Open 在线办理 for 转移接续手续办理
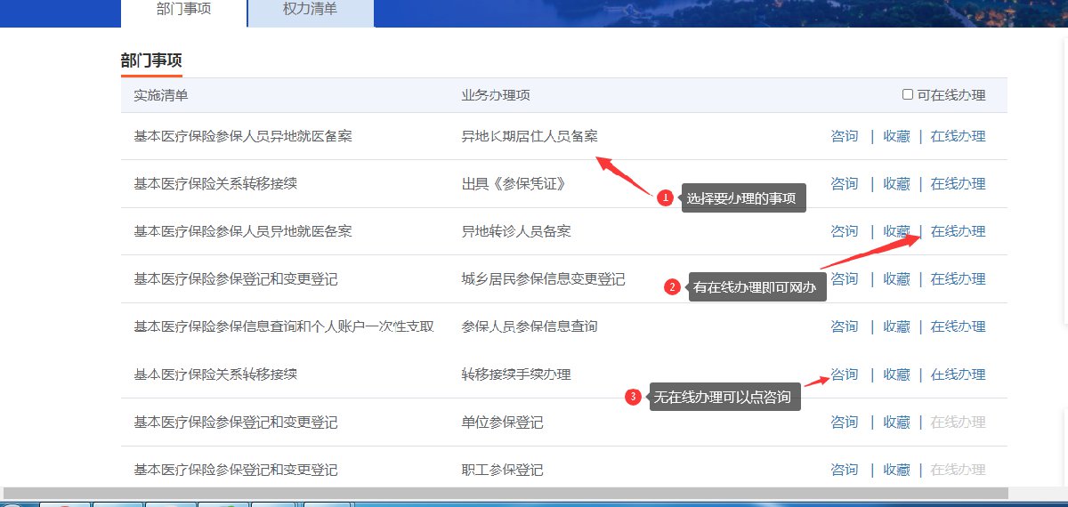Image resolution: width=1068 pixels, height=507 pixels. pos(958,374)
